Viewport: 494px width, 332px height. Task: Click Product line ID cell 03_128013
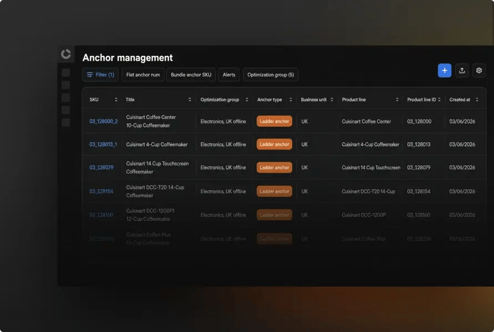tap(419, 144)
